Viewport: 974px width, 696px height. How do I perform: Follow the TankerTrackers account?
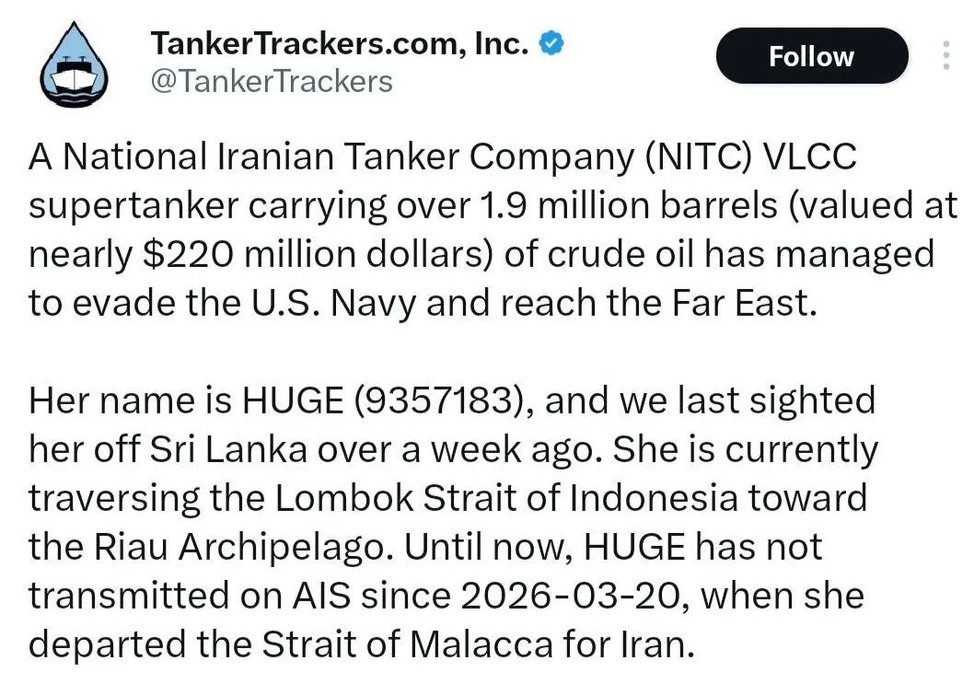pos(812,56)
